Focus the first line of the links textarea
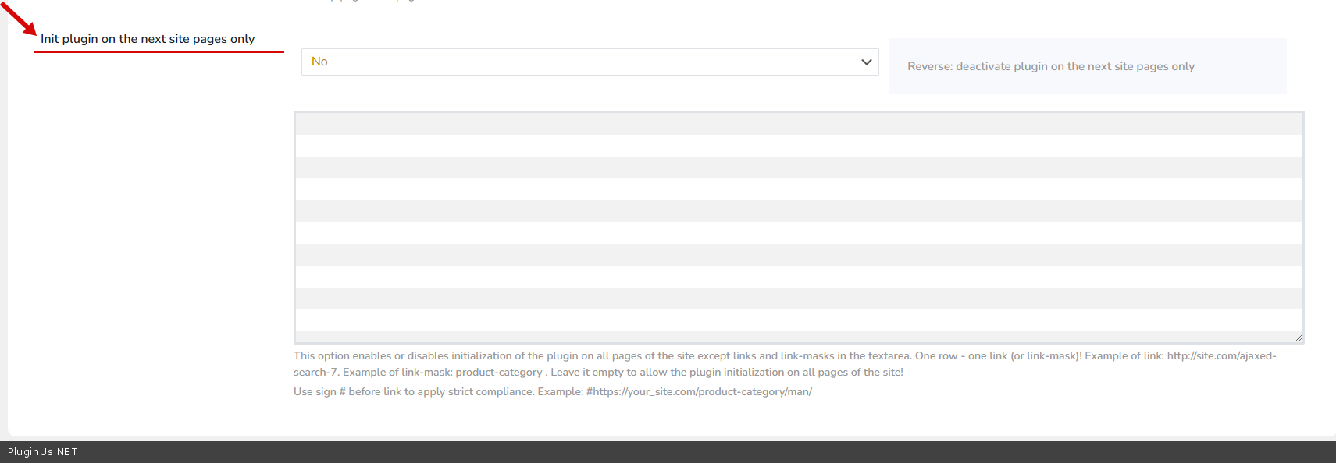The width and height of the screenshot is (1336, 463). pyautogui.click(x=798, y=124)
